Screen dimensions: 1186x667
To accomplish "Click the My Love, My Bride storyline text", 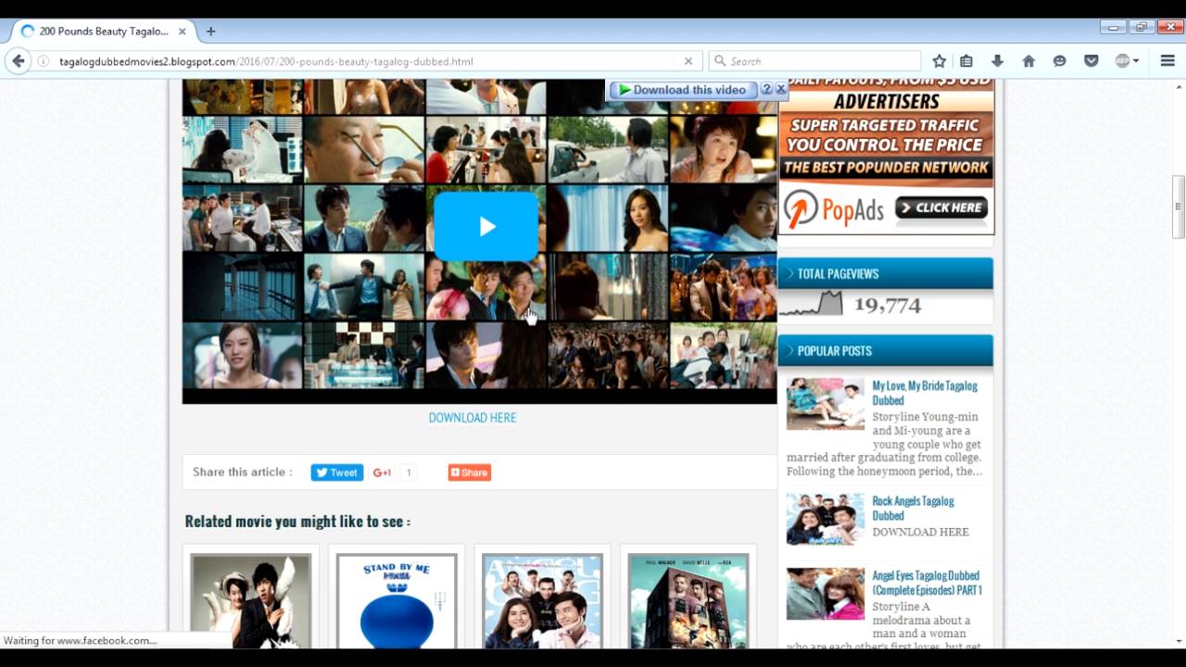I will [x=884, y=444].
